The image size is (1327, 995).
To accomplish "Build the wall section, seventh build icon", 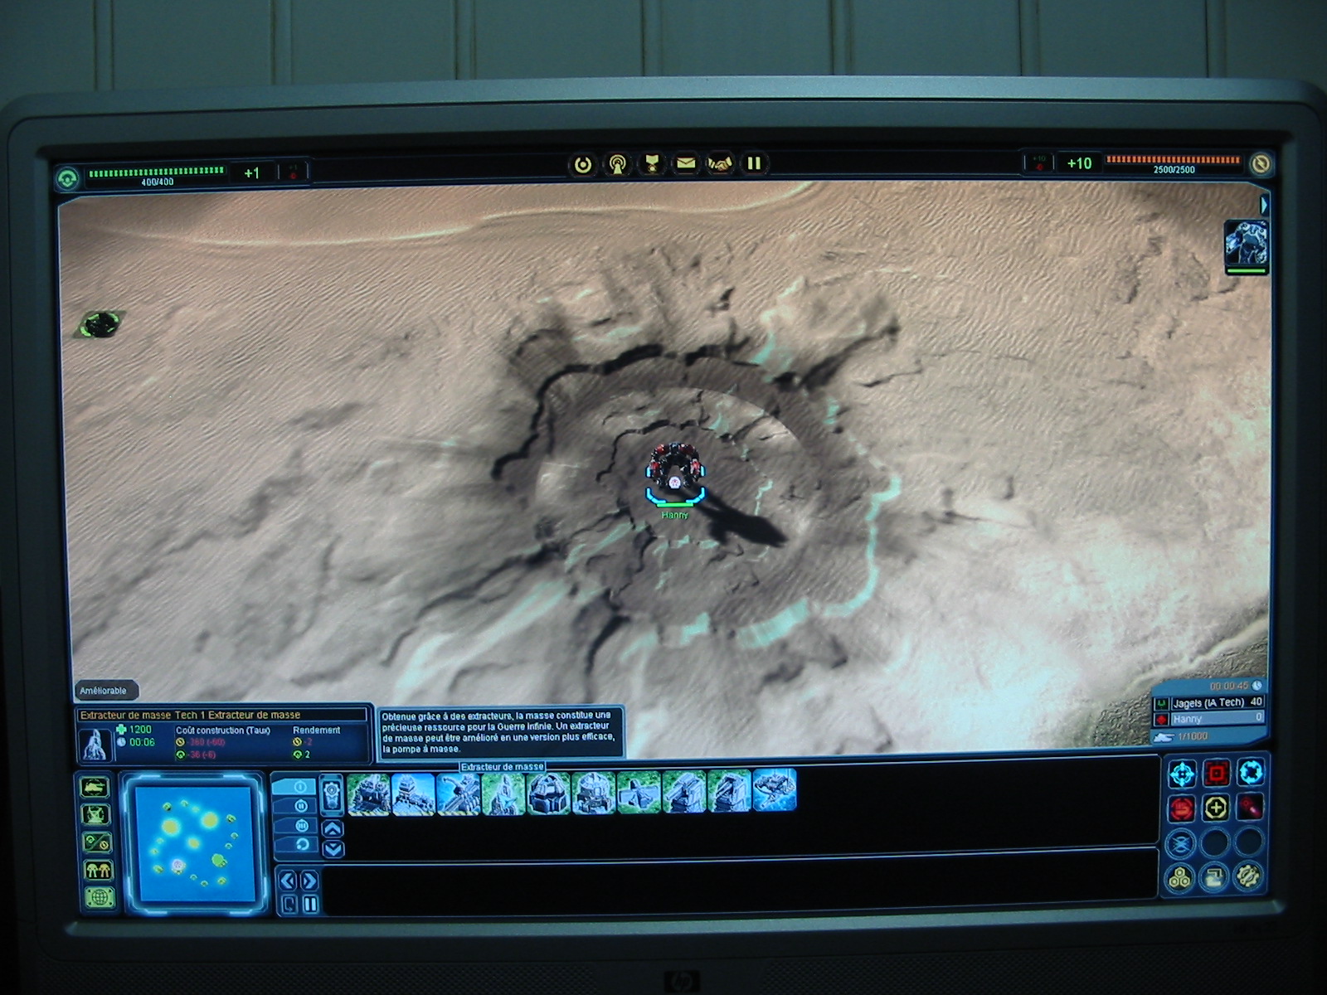I will pos(639,793).
